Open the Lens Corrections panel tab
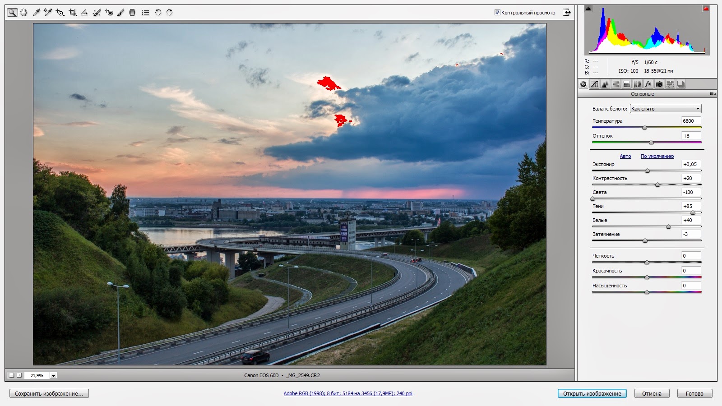Screen dimensions: 722x406 (x=638, y=84)
